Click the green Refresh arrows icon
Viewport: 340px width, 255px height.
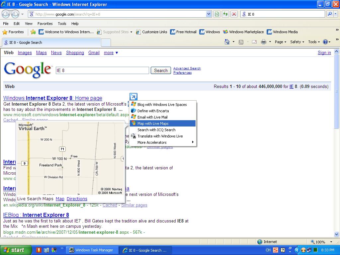(x=225, y=14)
